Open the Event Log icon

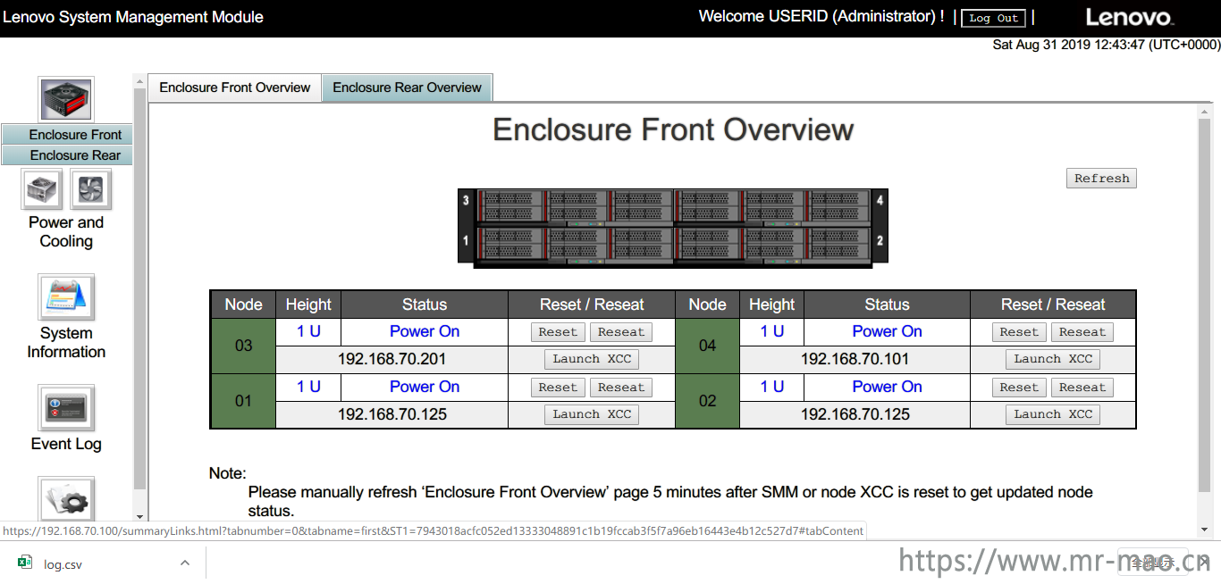pos(66,408)
